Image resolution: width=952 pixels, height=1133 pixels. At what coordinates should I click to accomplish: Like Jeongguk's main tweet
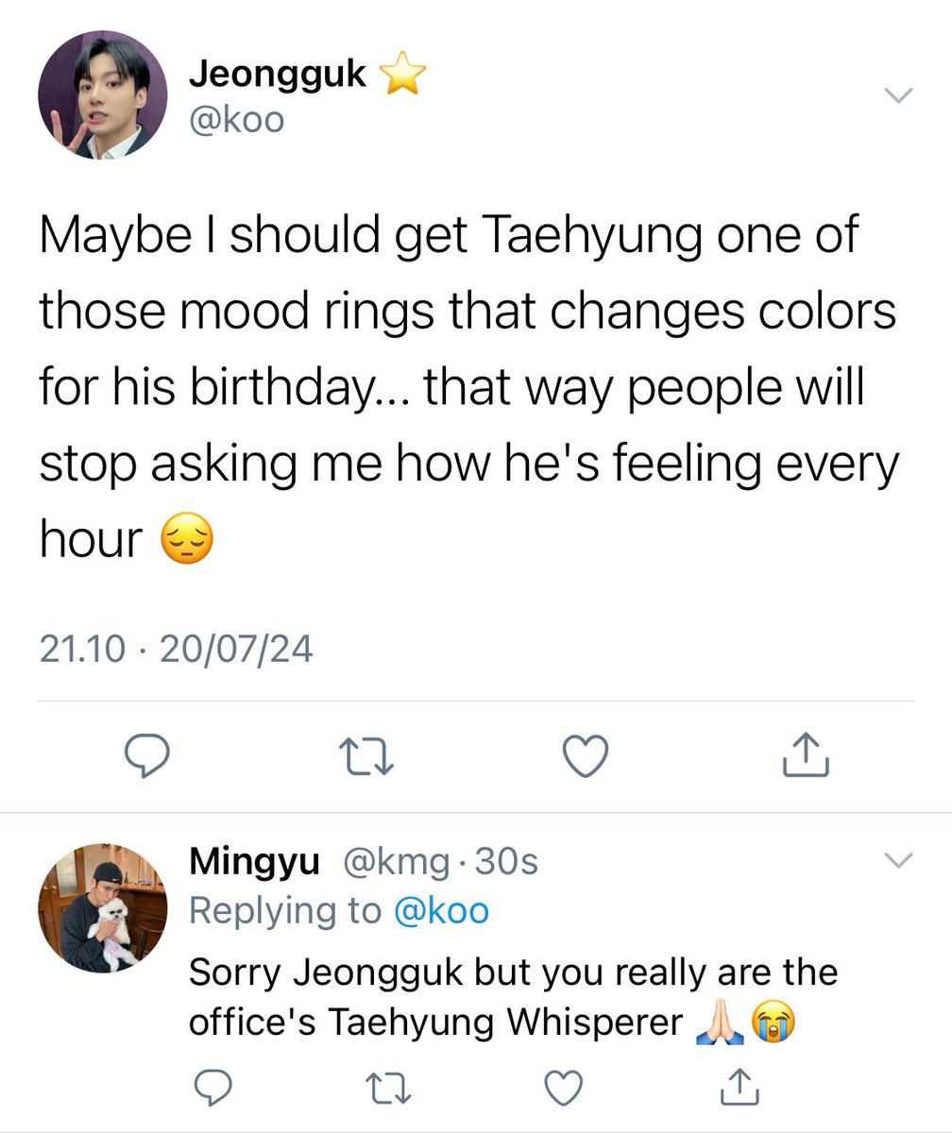point(586,755)
